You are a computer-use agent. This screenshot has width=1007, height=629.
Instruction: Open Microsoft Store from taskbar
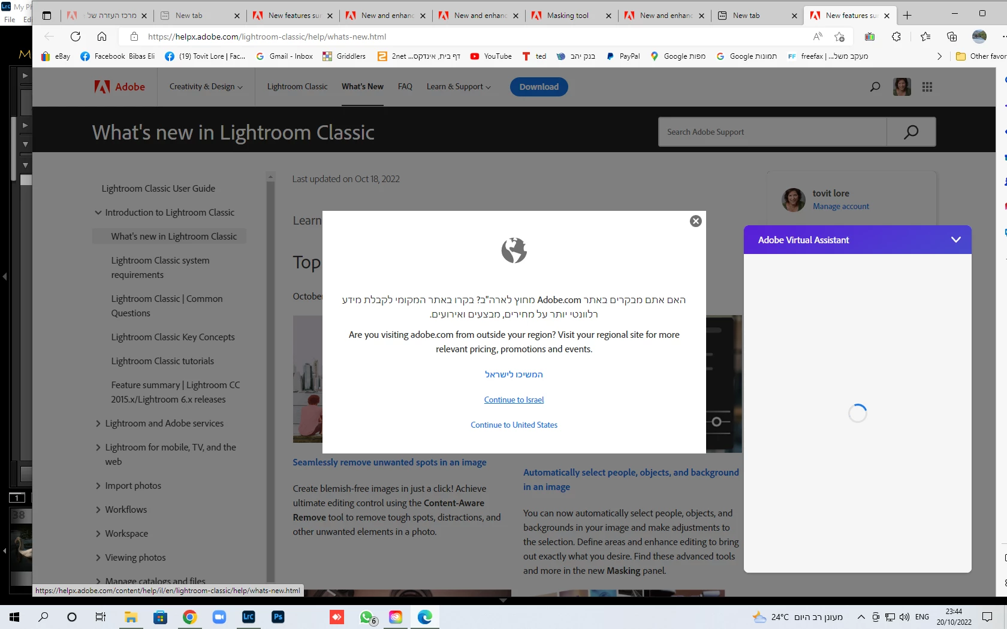[x=160, y=616]
